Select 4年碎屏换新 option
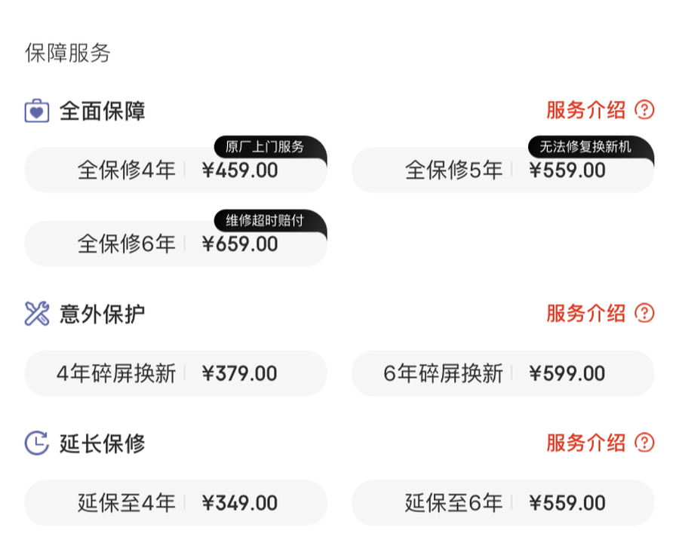 click(x=176, y=373)
